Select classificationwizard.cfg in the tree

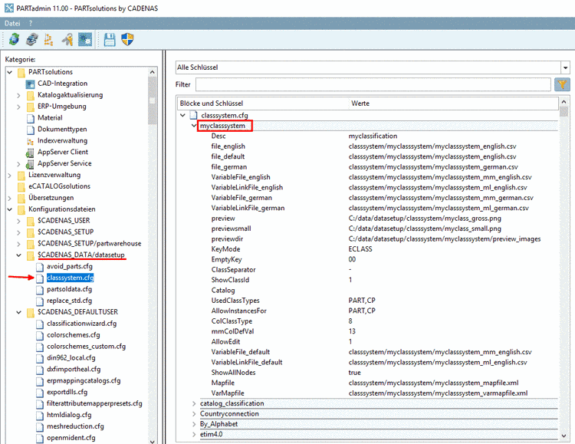[x=81, y=324]
